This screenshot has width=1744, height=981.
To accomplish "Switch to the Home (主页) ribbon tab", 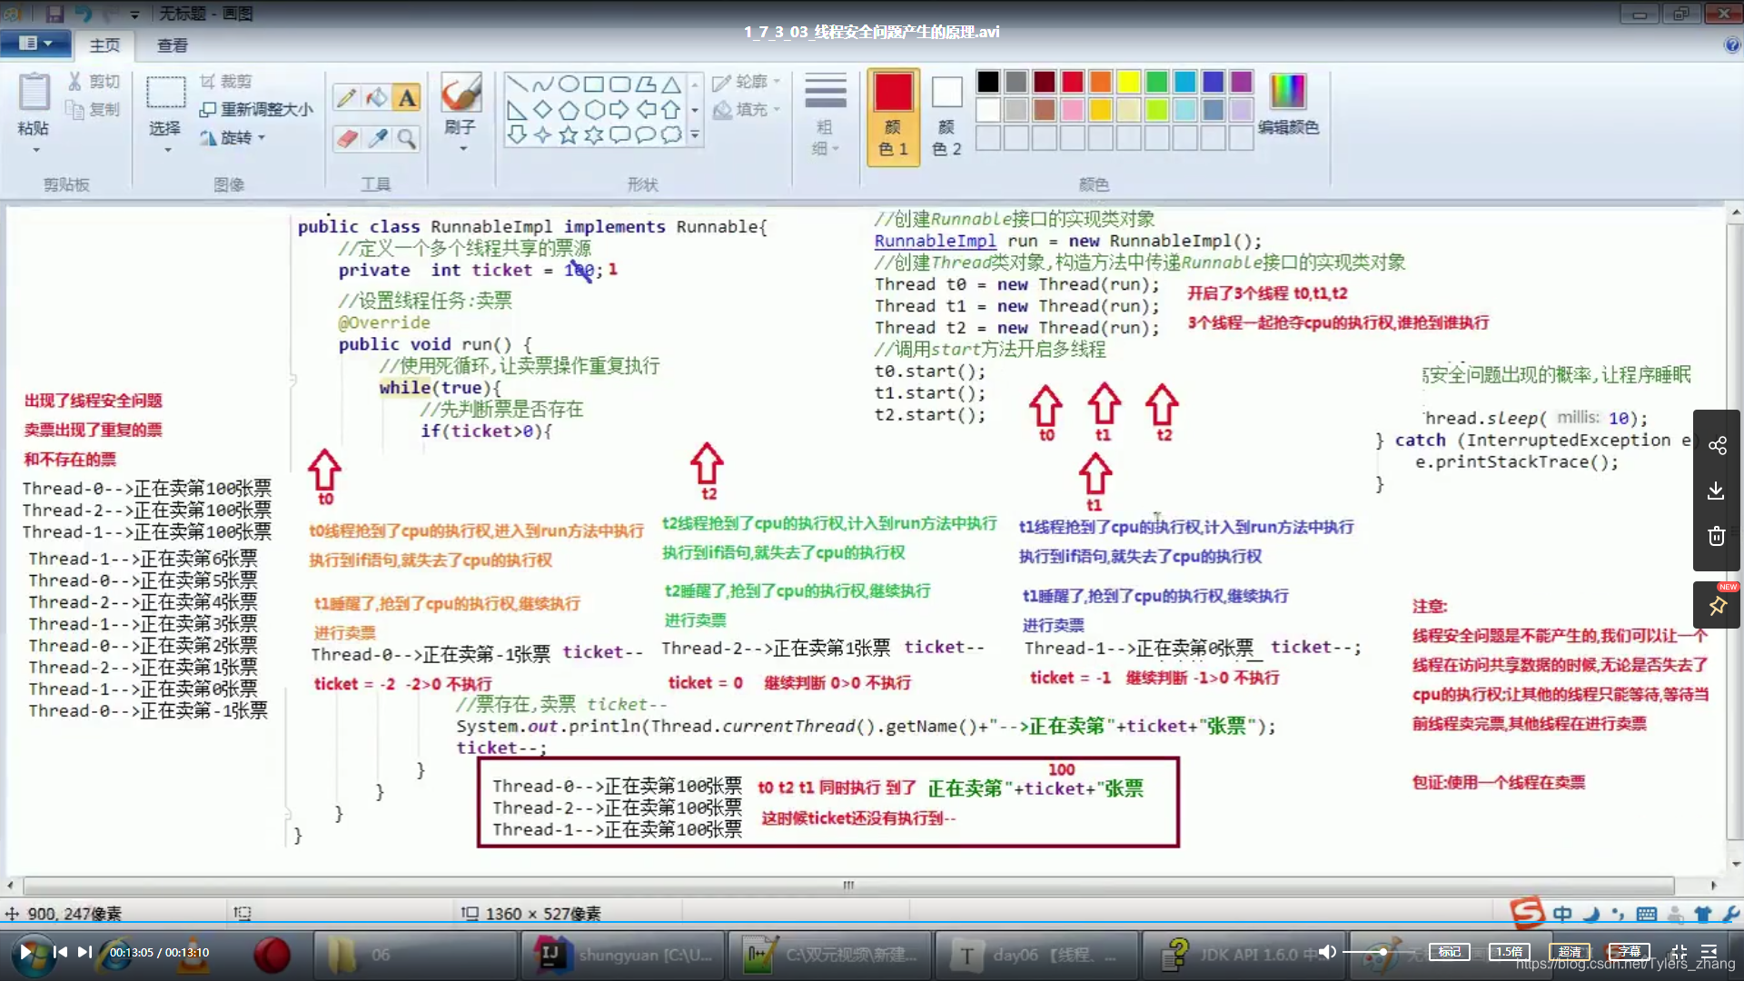I will [x=104, y=45].
